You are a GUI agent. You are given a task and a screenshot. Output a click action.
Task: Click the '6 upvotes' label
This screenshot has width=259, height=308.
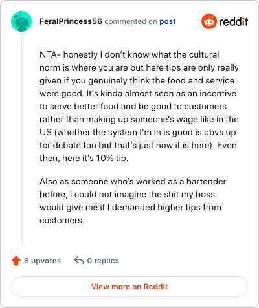pos(43,261)
